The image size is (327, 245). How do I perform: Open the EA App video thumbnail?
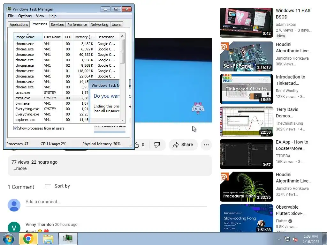pos(246,154)
